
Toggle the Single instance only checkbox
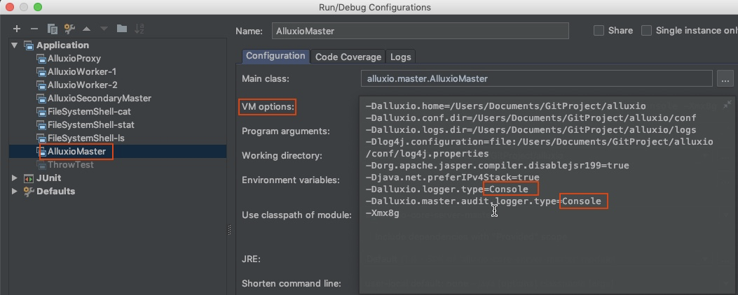pyautogui.click(x=646, y=31)
